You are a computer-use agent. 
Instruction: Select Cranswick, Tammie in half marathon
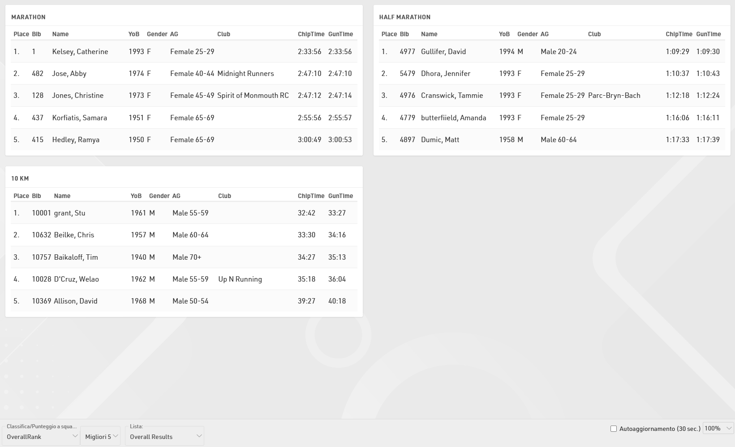click(451, 95)
